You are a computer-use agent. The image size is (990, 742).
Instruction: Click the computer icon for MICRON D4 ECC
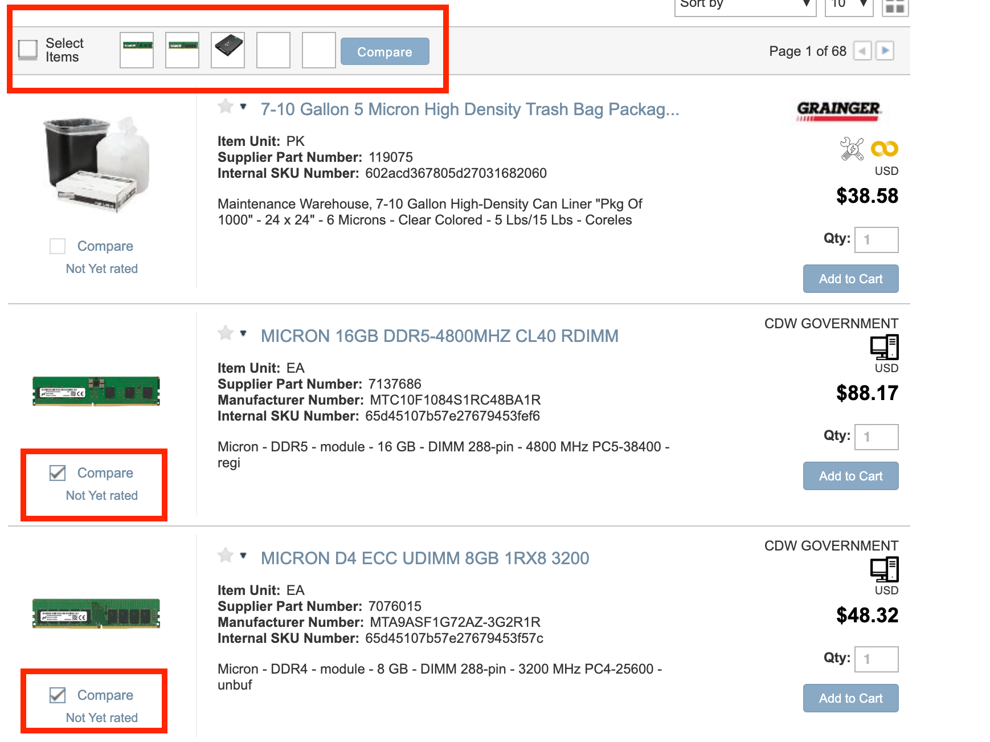(x=885, y=569)
